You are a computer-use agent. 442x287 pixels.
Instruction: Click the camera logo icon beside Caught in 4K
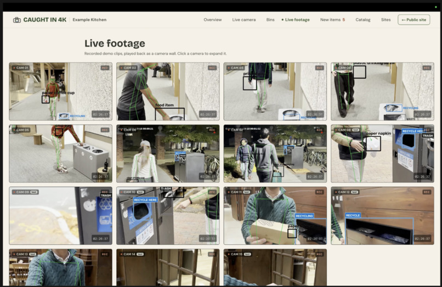pos(17,20)
